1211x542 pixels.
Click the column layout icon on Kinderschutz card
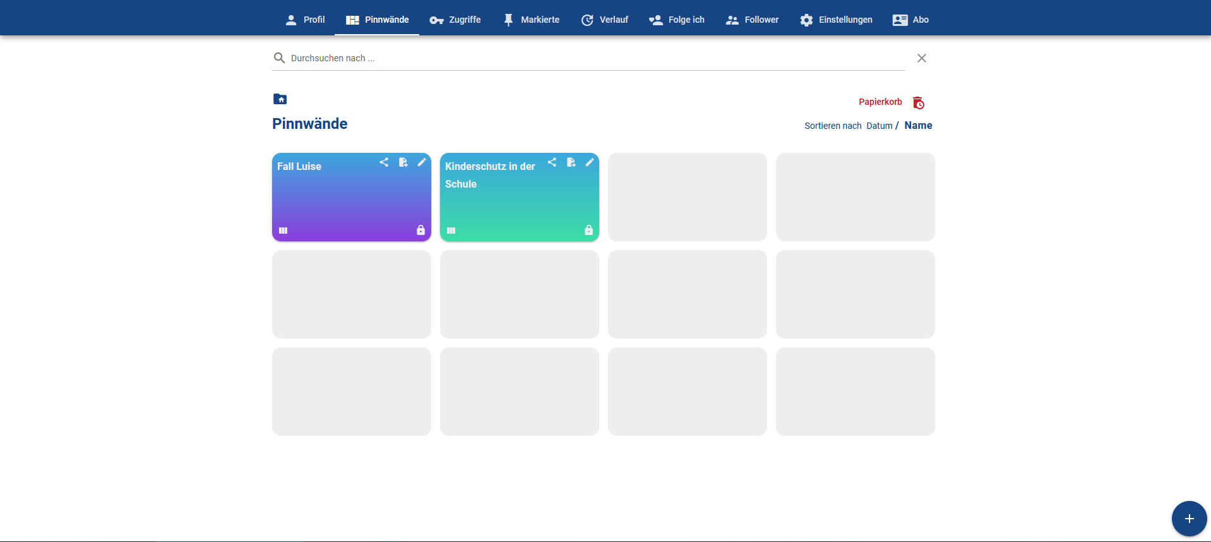coord(451,231)
